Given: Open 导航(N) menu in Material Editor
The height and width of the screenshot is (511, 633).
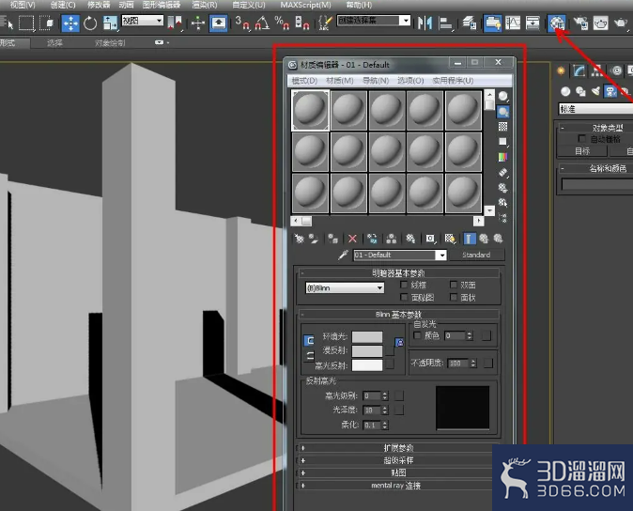Looking at the screenshot, I should tap(376, 81).
